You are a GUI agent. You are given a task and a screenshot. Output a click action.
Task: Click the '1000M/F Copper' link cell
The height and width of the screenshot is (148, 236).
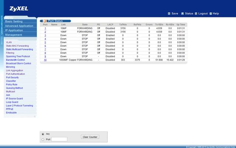(x=68, y=60)
